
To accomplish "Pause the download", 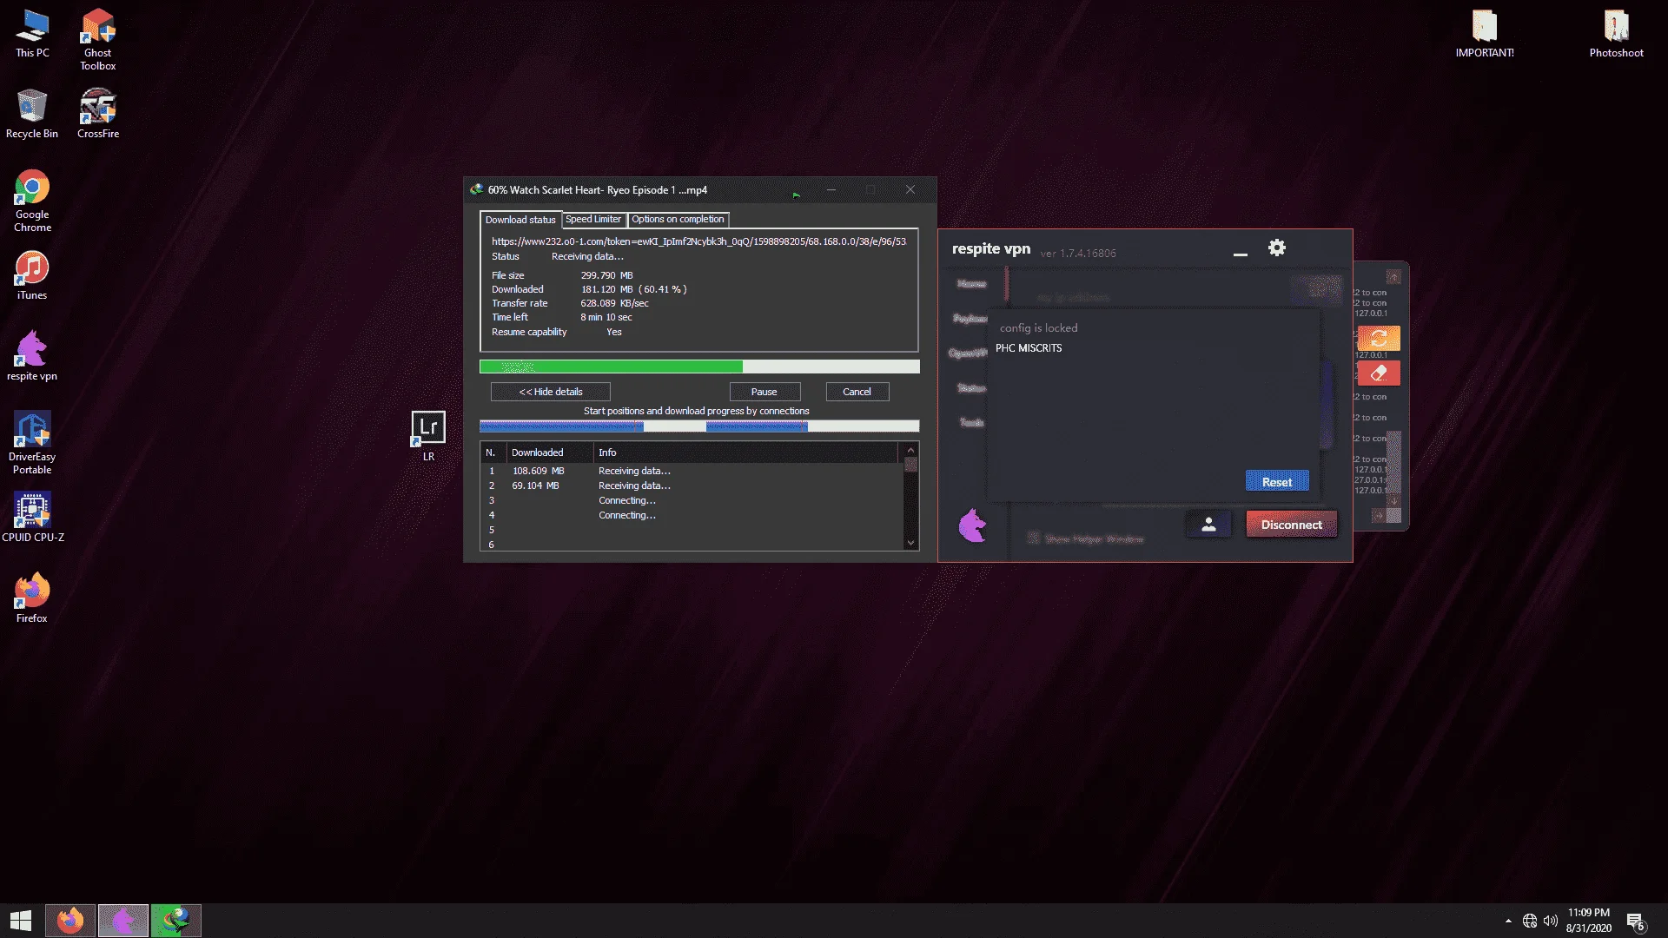I will pos(764,392).
